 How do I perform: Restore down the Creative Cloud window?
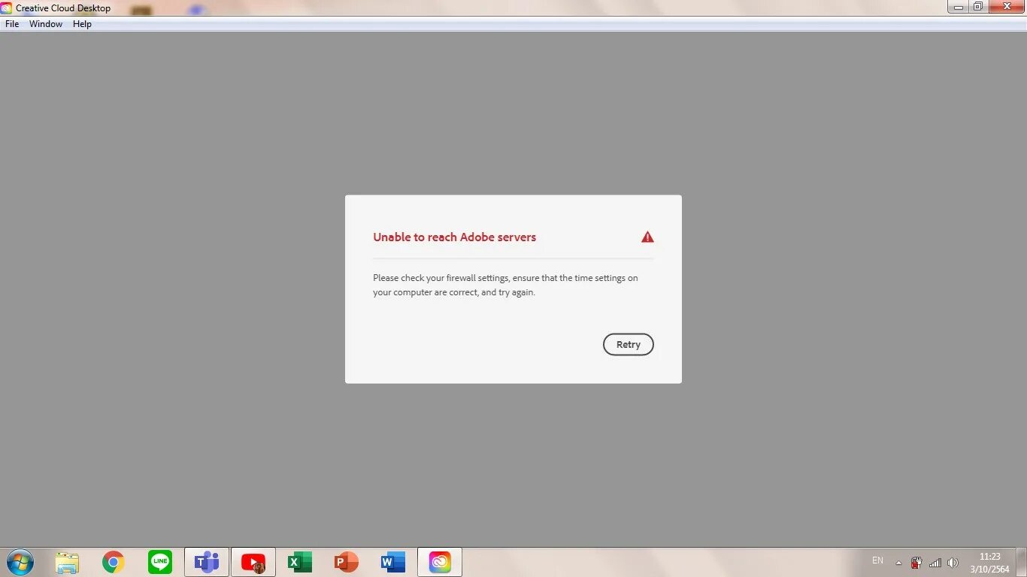coord(978,7)
